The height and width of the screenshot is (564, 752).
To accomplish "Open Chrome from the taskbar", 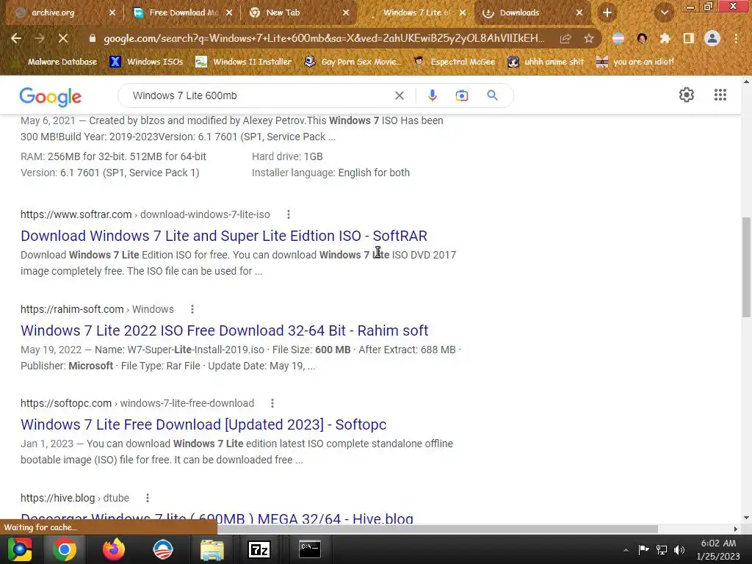I will tap(65, 549).
